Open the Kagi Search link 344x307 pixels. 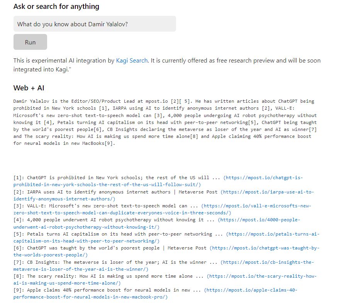pyautogui.click(x=132, y=61)
